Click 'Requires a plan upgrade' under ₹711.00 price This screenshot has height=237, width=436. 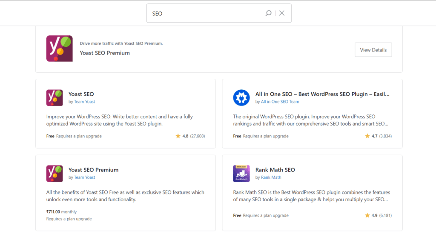(x=69, y=219)
